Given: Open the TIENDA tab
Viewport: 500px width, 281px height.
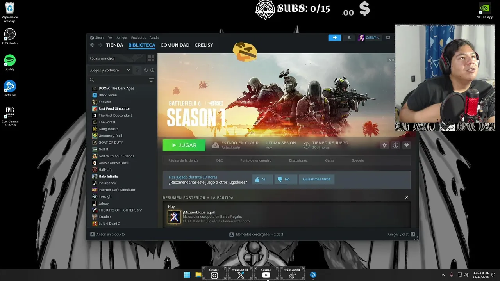Looking at the screenshot, I should coord(114,45).
